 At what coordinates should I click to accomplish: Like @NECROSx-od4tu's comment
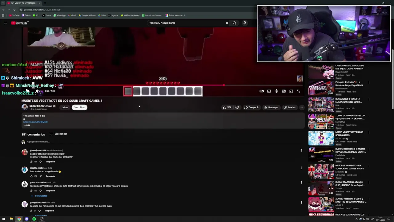click(31, 191)
